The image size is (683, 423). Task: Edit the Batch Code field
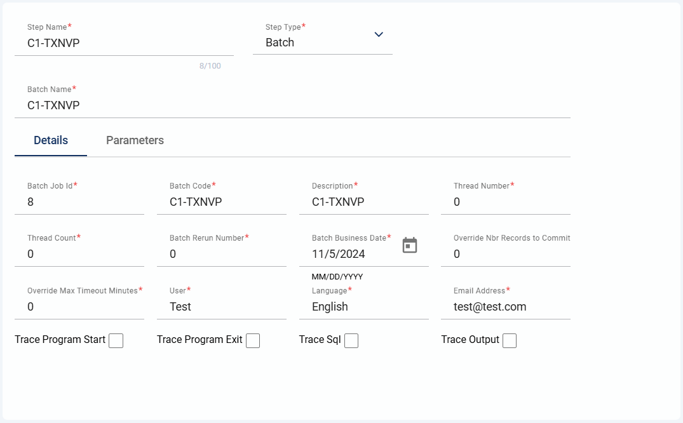tap(222, 202)
